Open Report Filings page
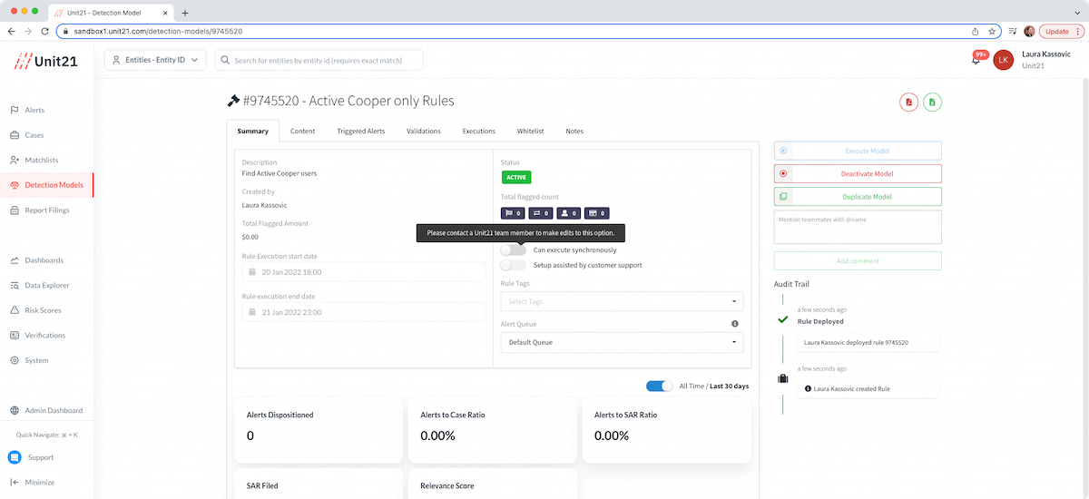Viewport: 1089px width, 499px height. pos(47,210)
